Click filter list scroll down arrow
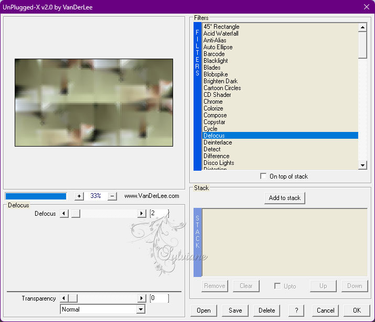The width and height of the screenshot is (375, 322). pyautogui.click(x=362, y=165)
